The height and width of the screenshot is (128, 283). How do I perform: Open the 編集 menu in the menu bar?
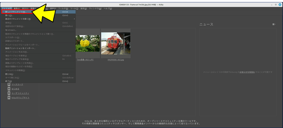point(17,9)
